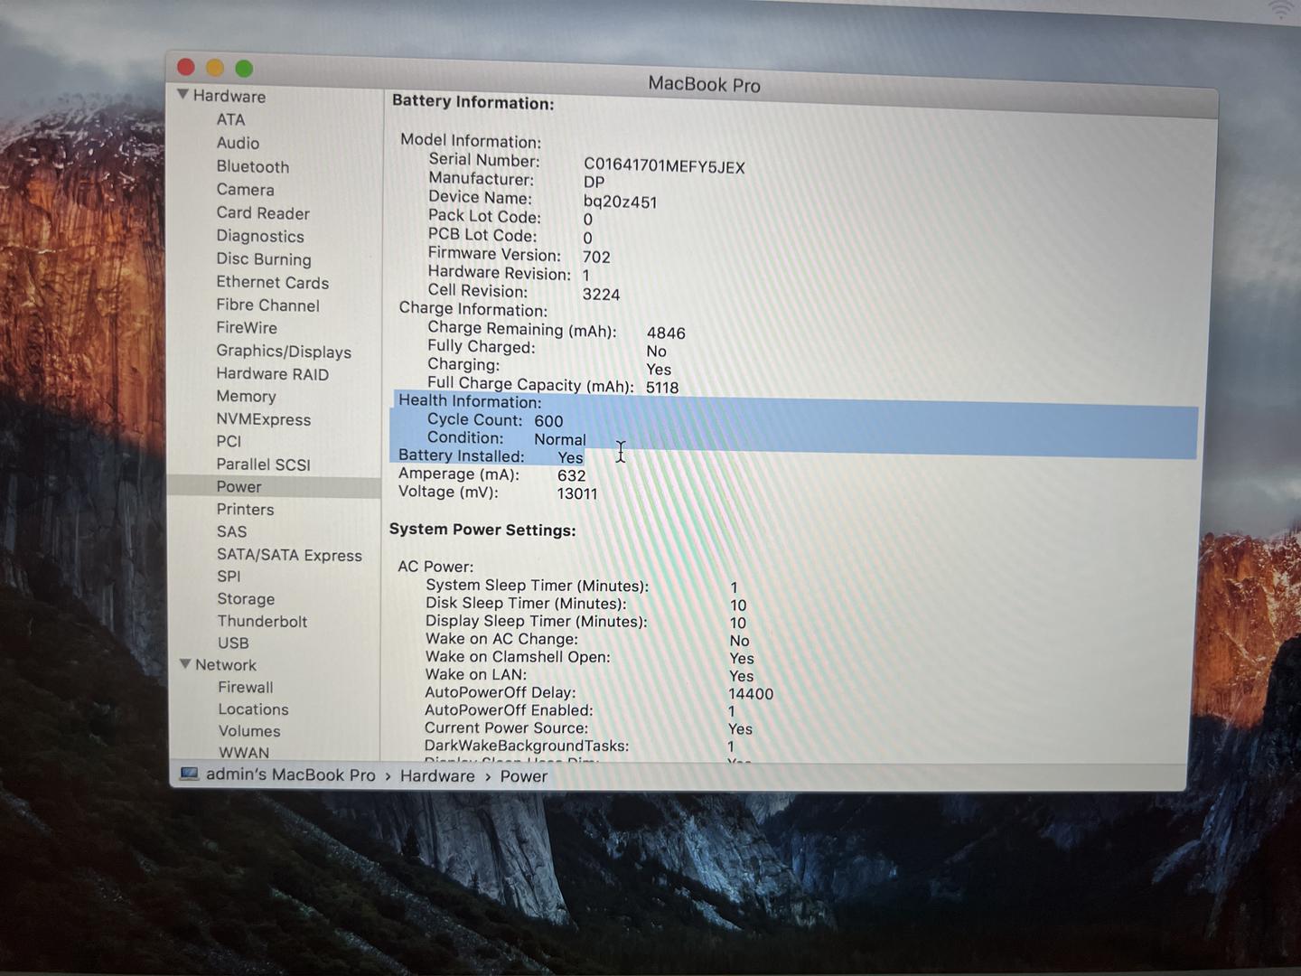Screen dimensions: 1301x976
Task: Open USB information
Action: click(x=233, y=643)
